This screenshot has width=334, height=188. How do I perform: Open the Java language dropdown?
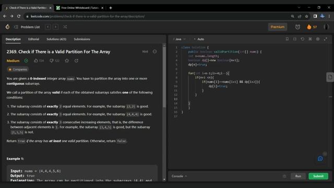180,39
